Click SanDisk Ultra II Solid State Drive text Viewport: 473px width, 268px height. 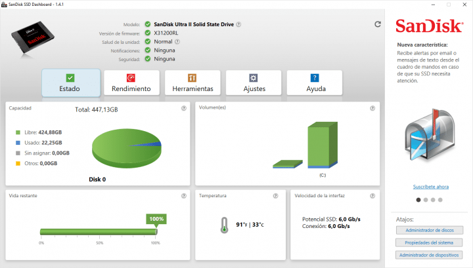(x=194, y=24)
